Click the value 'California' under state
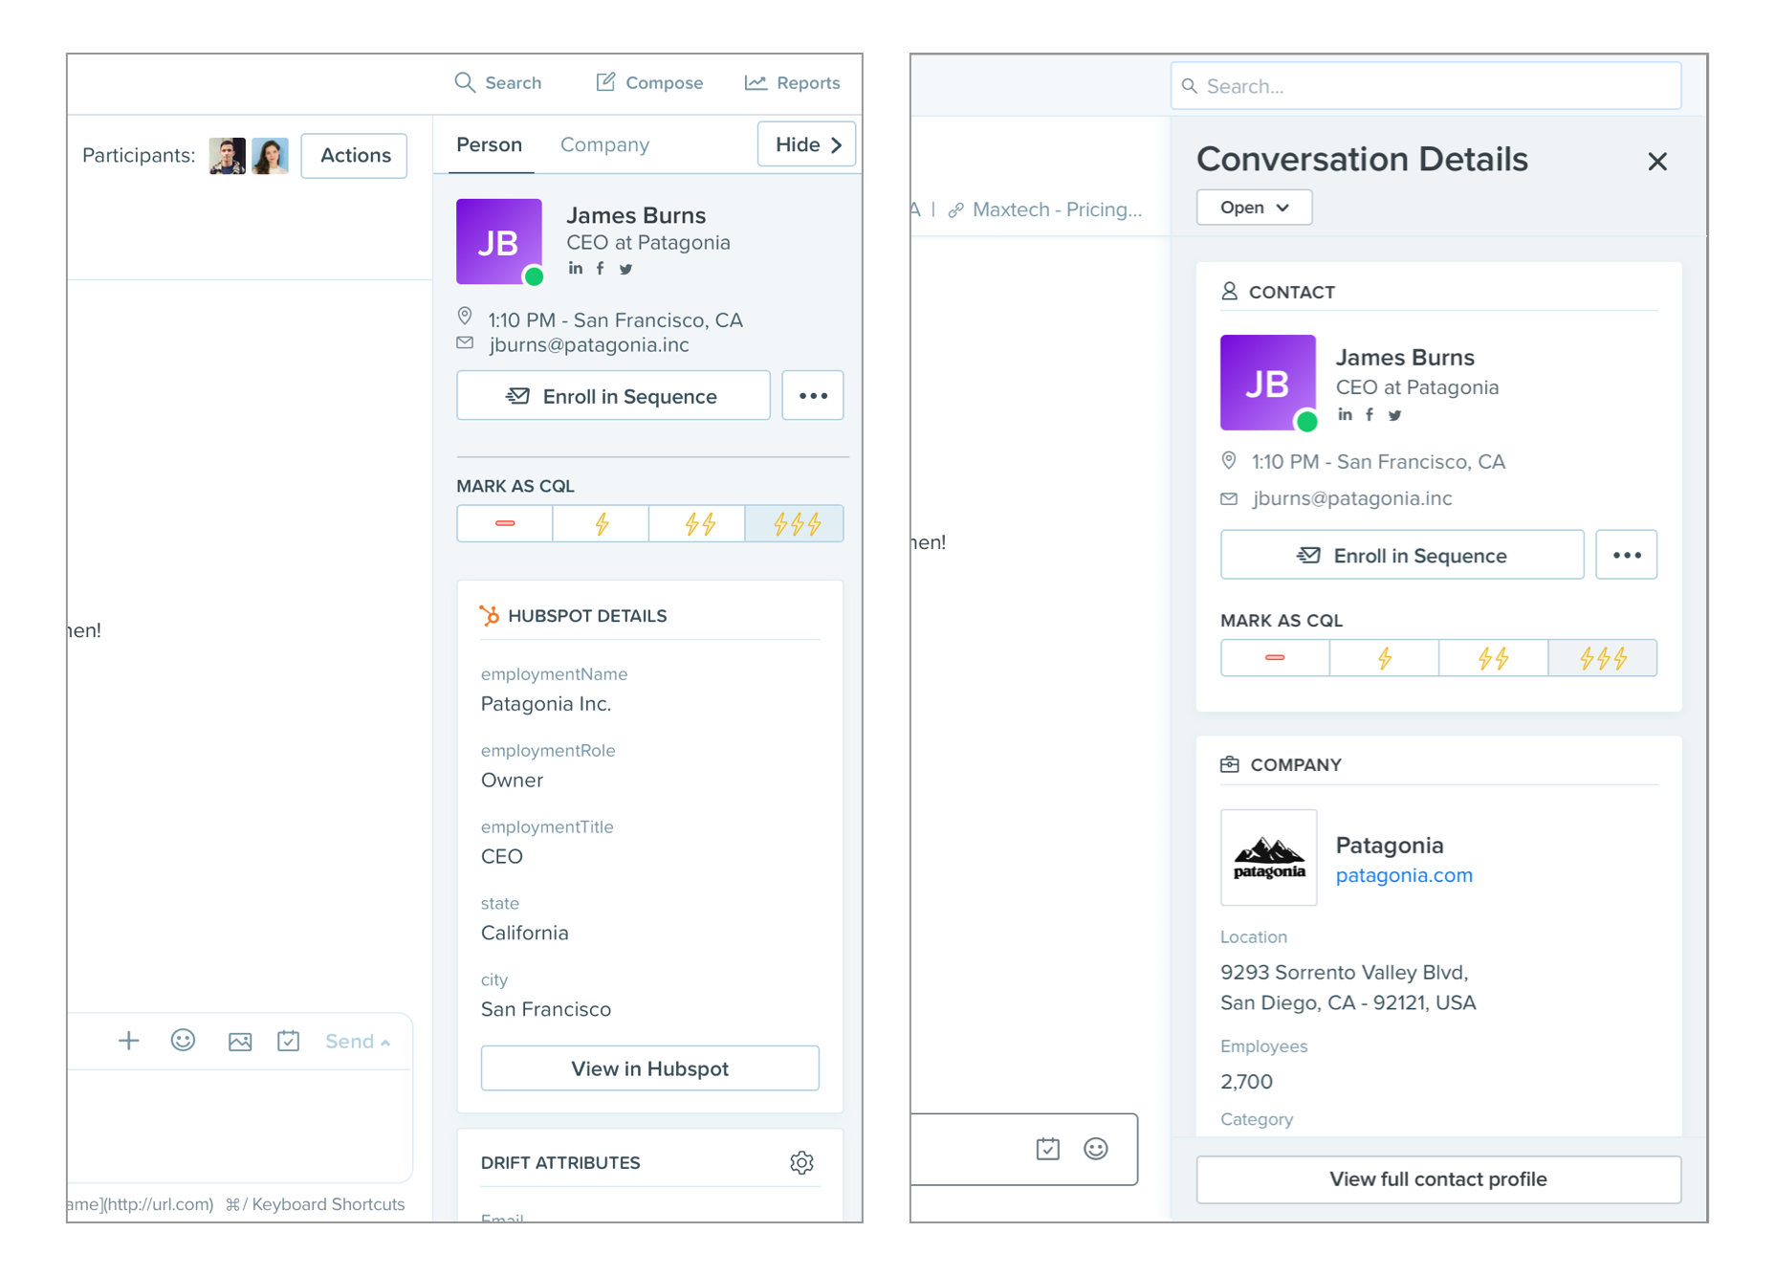 tap(525, 933)
